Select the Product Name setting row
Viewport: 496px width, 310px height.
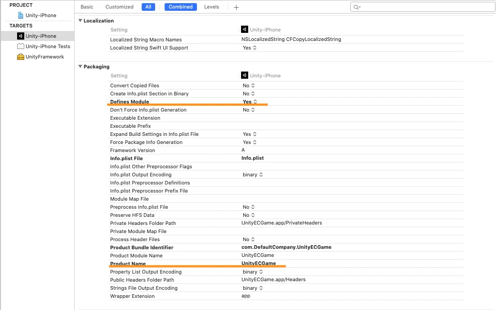128,264
